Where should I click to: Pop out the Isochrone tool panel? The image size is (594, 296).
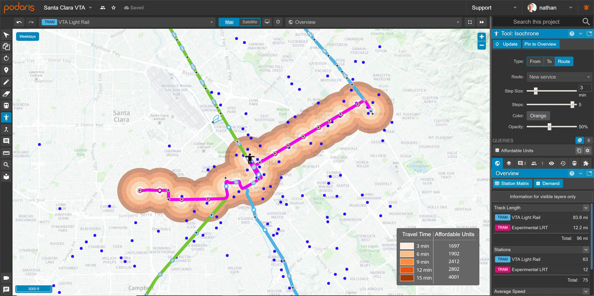(x=589, y=34)
